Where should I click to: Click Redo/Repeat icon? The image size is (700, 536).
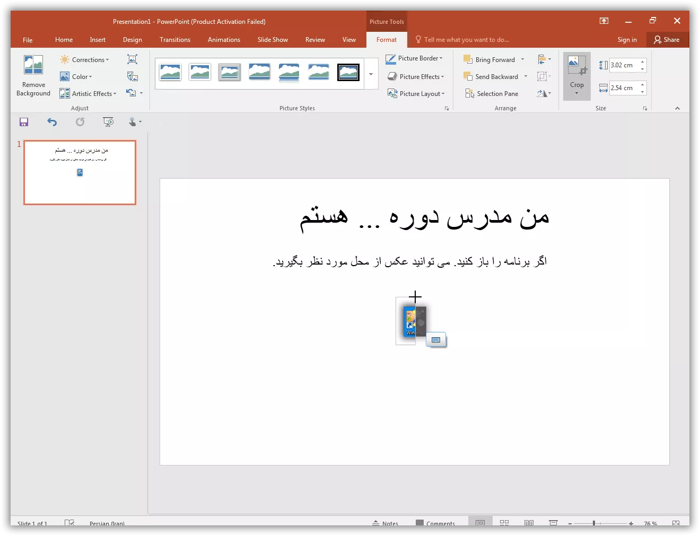click(80, 122)
